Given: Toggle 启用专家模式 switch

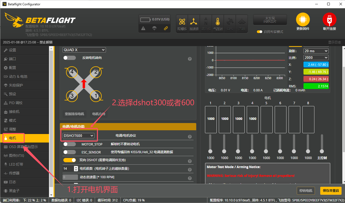Looking at the screenshot, I should click(x=260, y=32).
